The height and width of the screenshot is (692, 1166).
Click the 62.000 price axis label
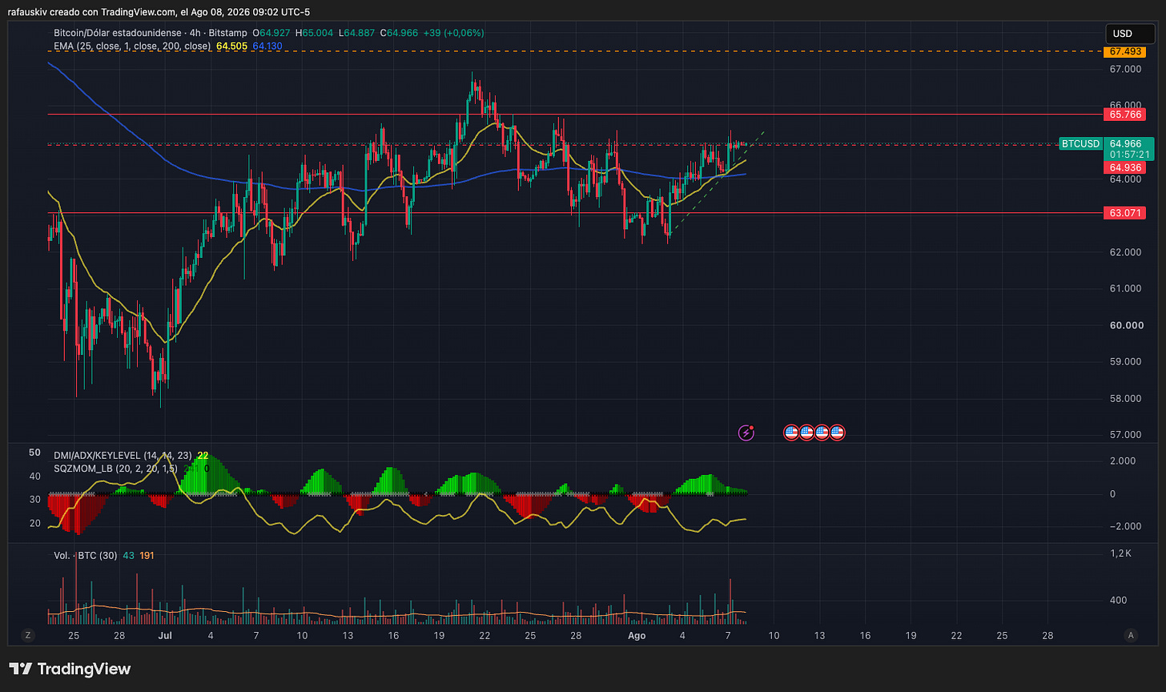click(1125, 252)
